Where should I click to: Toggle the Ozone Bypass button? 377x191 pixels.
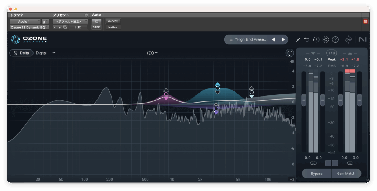pyautogui.click(x=316, y=173)
